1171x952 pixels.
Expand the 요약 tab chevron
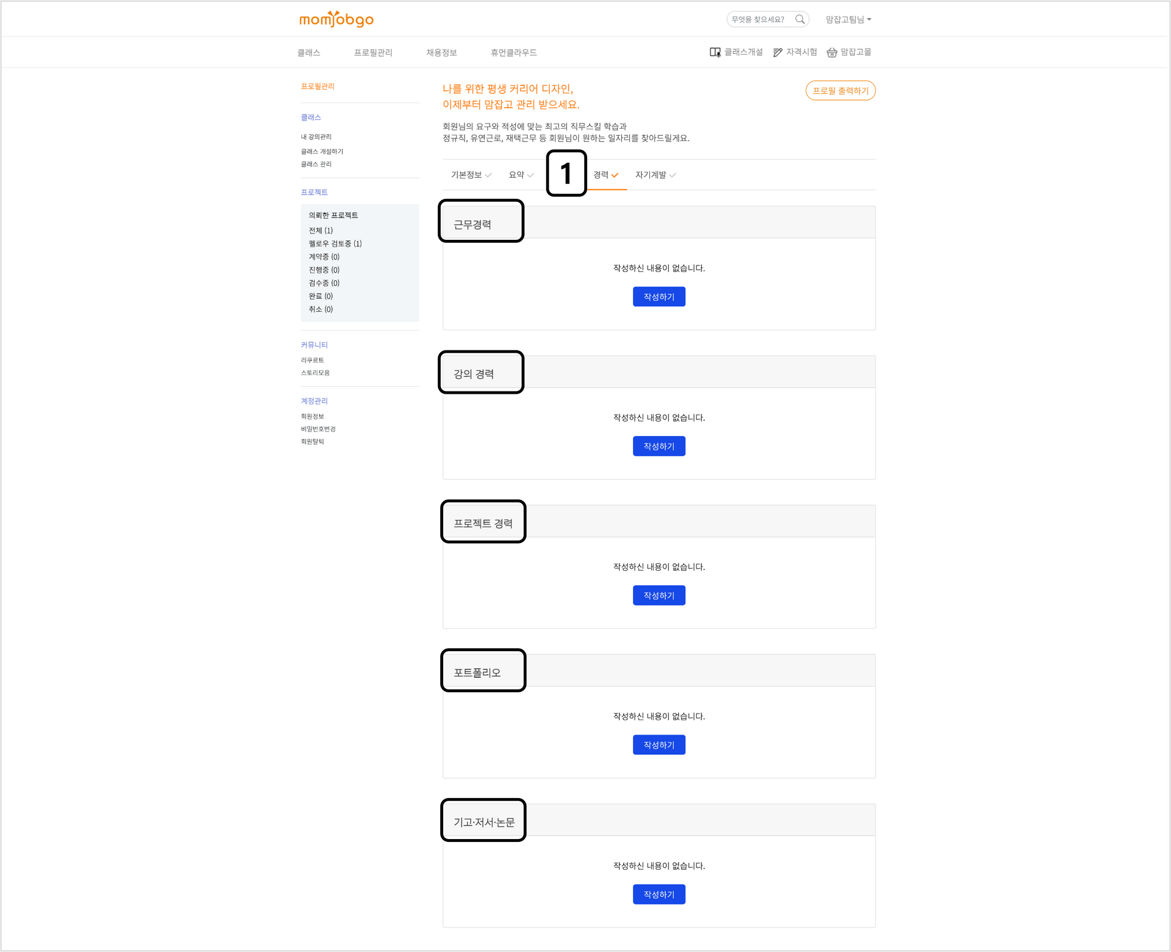coord(530,175)
